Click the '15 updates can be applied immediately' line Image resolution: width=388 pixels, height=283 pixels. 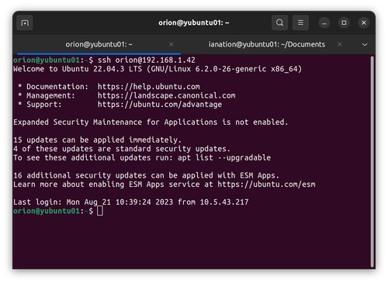tap(98, 140)
